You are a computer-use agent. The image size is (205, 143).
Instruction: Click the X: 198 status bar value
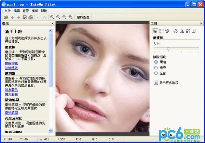[x=8, y=139]
